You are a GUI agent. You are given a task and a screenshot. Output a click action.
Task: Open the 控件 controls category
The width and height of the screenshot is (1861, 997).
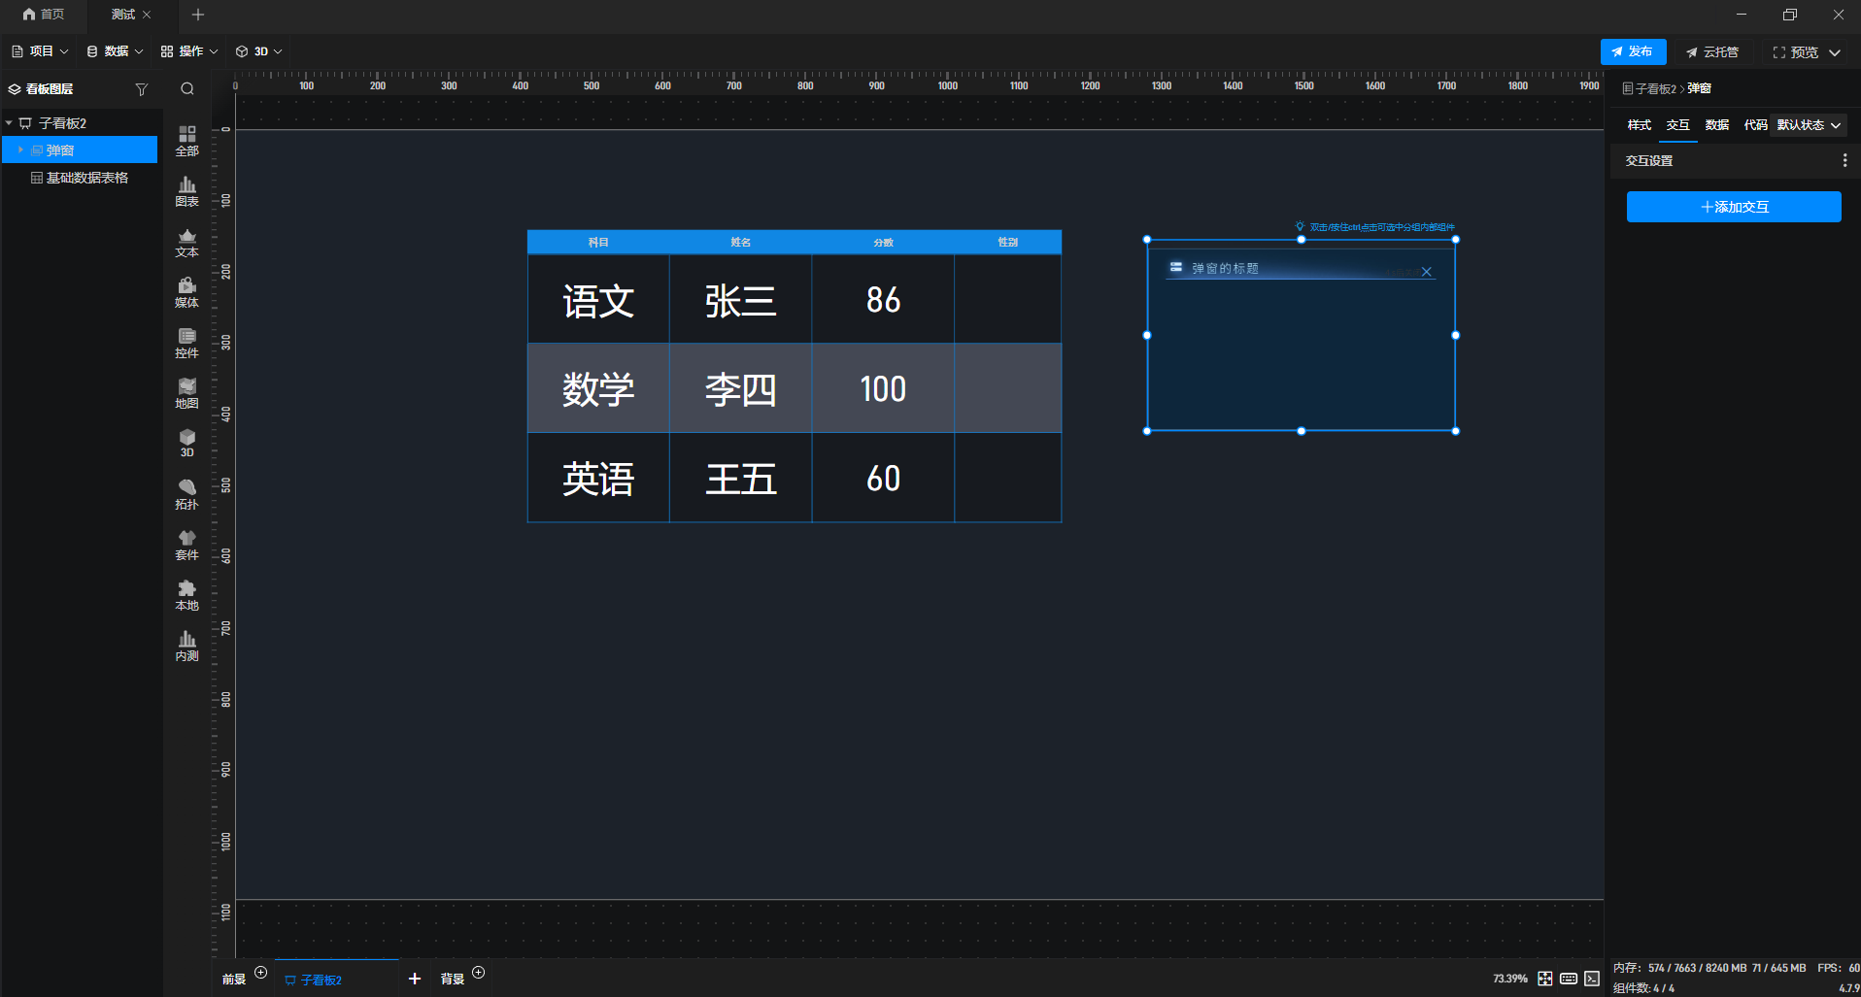pos(186,343)
